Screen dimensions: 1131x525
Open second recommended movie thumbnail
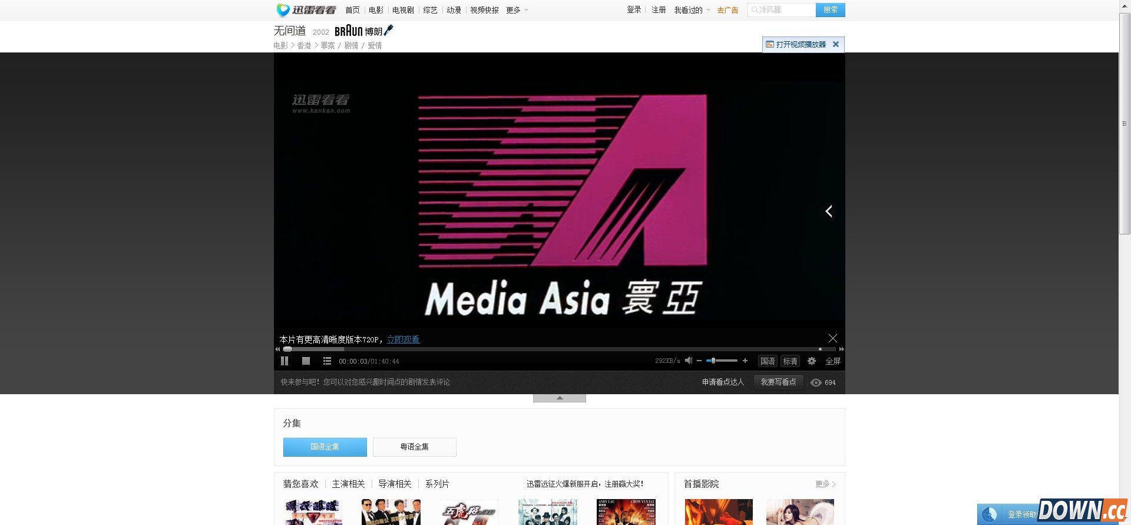pyautogui.click(x=391, y=512)
